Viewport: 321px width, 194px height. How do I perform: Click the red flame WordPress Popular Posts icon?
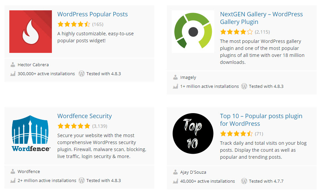click(x=31, y=32)
